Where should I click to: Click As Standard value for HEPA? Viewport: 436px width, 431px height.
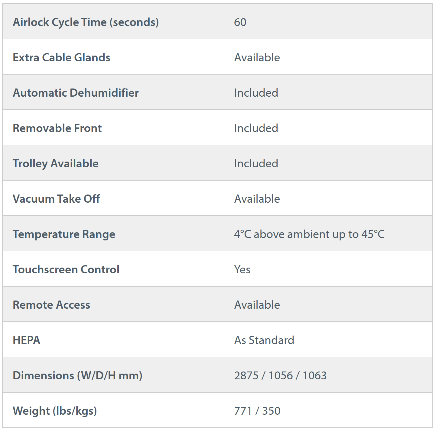(264, 340)
